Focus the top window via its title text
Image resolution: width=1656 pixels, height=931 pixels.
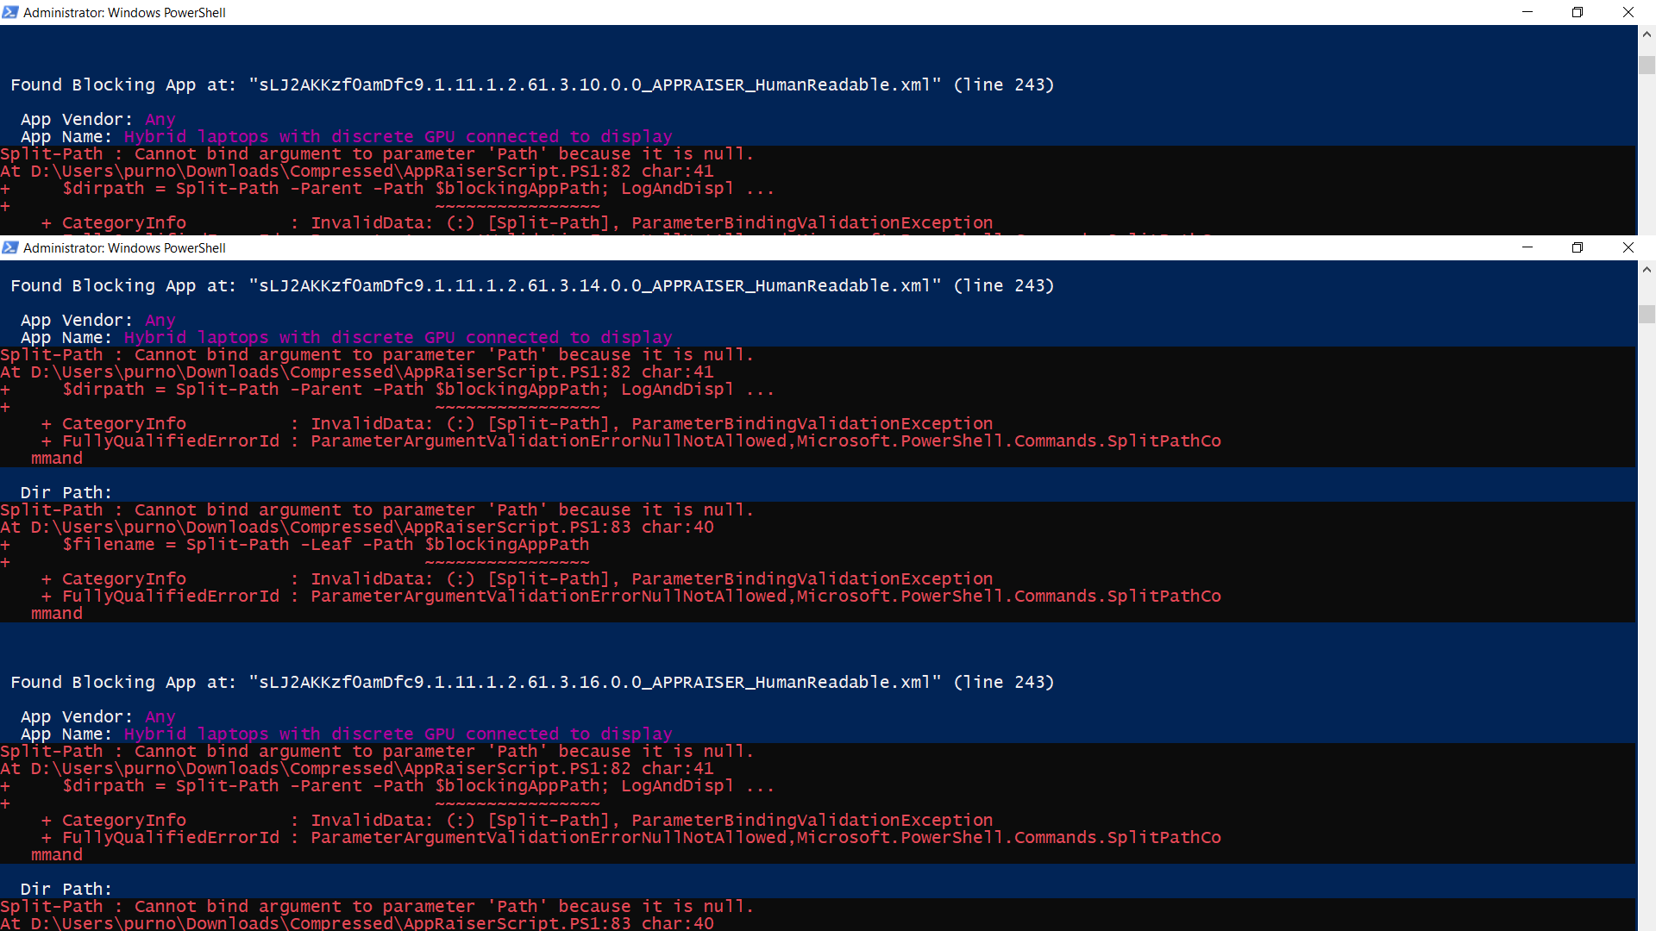pyautogui.click(x=124, y=13)
